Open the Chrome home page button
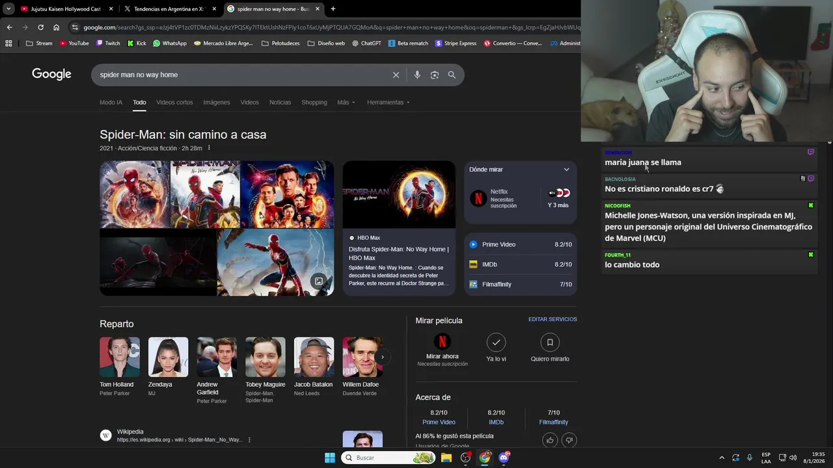This screenshot has height=468, width=833. click(56, 27)
